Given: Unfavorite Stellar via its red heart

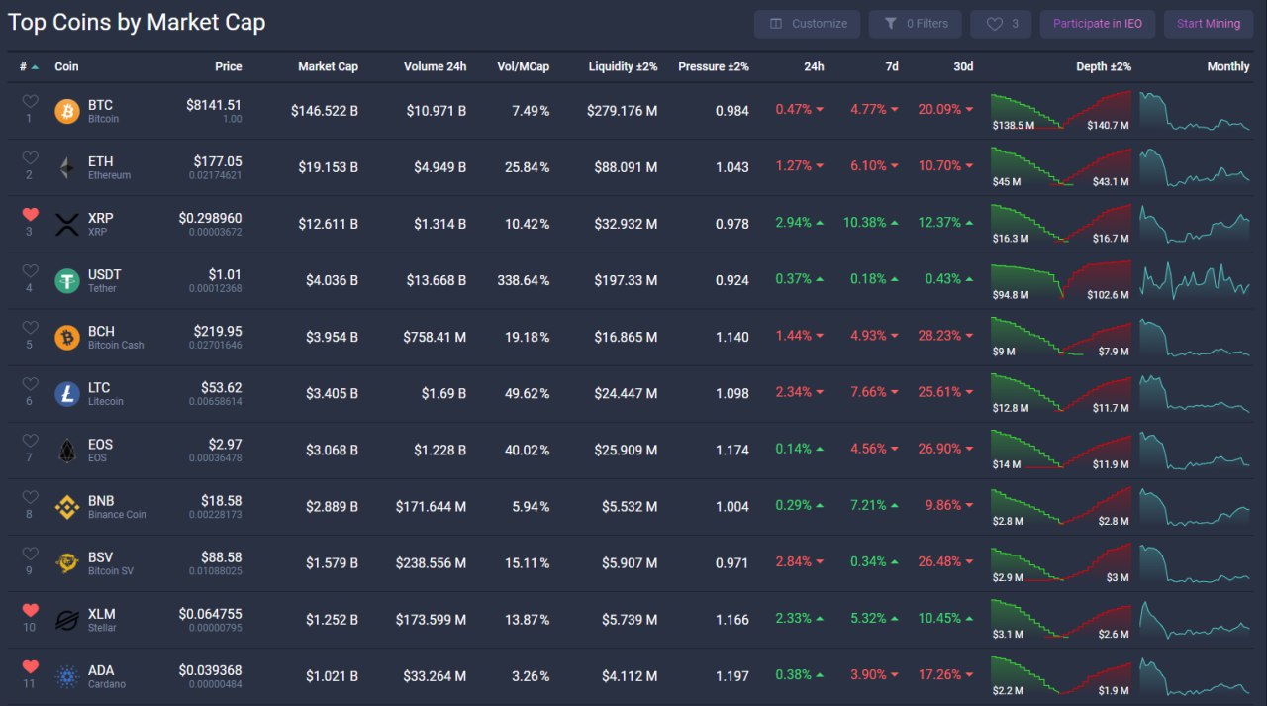Looking at the screenshot, I should coord(30,610).
